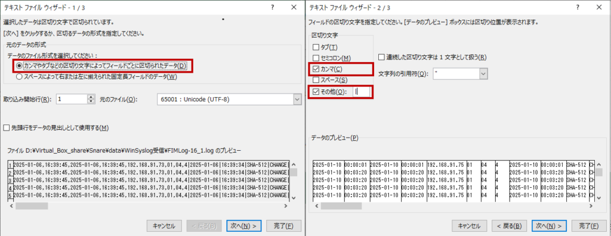
Task: Click help question mark in wizard 1/3
Action: [x=272, y=7]
